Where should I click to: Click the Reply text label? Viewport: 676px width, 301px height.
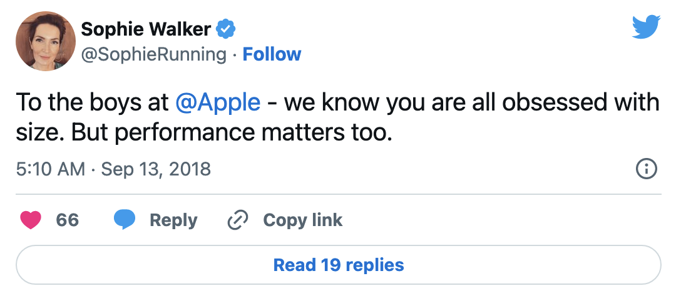coord(173,220)
